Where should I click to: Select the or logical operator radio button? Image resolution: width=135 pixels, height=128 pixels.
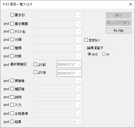104,54
